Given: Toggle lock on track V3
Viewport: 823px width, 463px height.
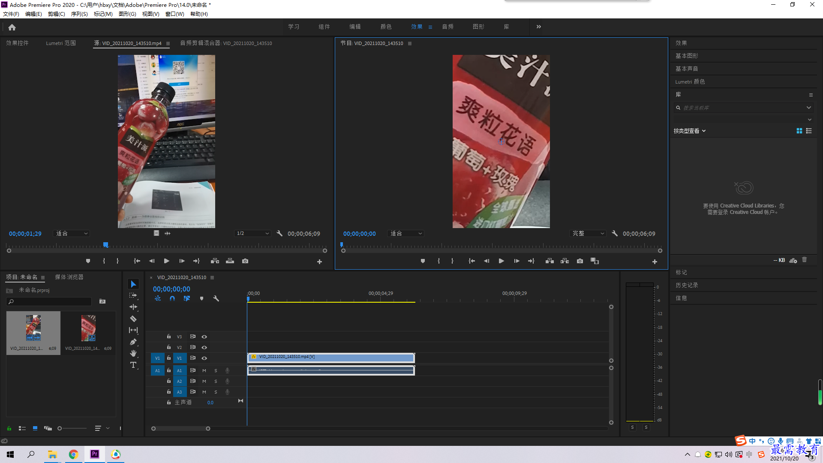Looking at the screenshot, I should (x=169, y=337).
